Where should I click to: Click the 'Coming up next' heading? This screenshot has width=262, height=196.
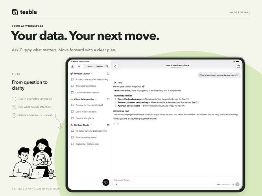[121, 111]
